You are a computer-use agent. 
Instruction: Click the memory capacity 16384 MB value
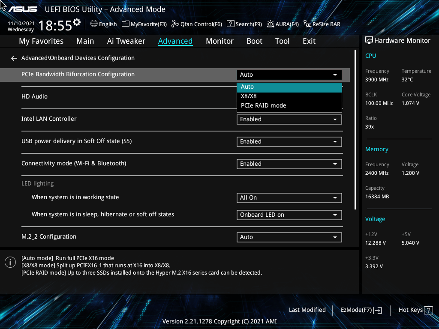377,197
